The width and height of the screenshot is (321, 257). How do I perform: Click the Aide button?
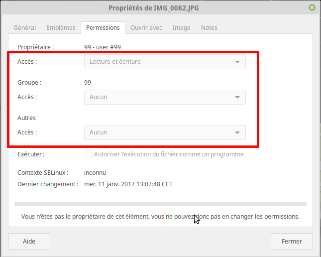[x=29, y=242]
